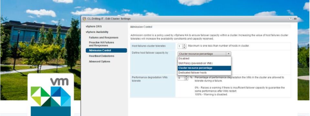Open Advanced Options page
The width and height of the screenshot is (310, 116).
coord(99,62)
